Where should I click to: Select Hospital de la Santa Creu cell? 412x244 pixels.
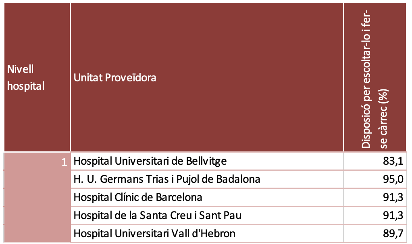pyautogui.click(x=158, y=215)
